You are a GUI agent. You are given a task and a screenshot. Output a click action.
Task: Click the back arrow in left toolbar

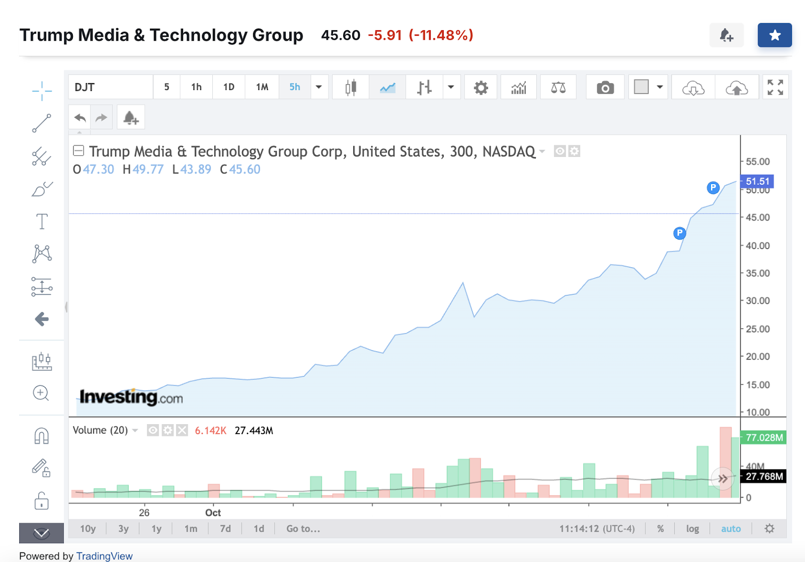(x=42, y=319)
